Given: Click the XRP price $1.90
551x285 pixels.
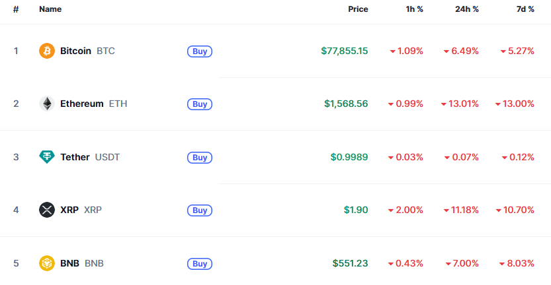Looking at the screenshot, I should [356, 210].
